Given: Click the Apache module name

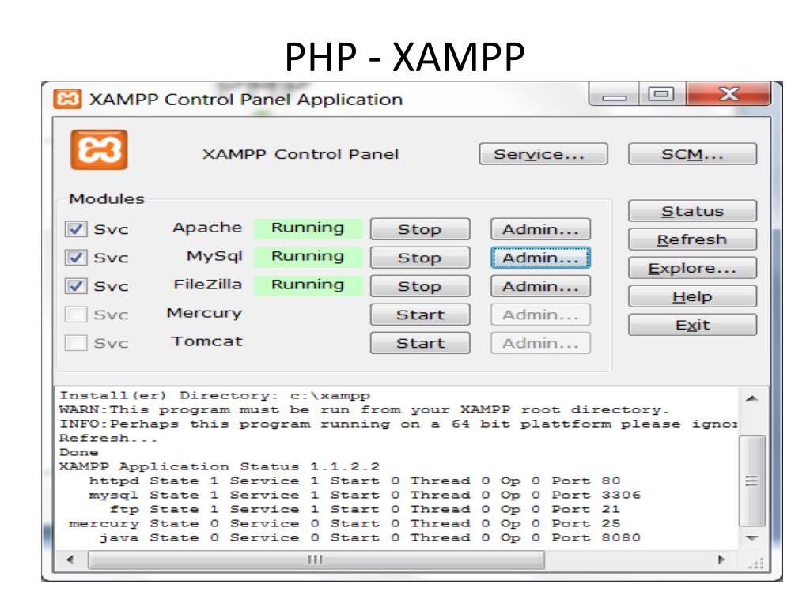Looking at the screenshot, I should pos(207,228).
